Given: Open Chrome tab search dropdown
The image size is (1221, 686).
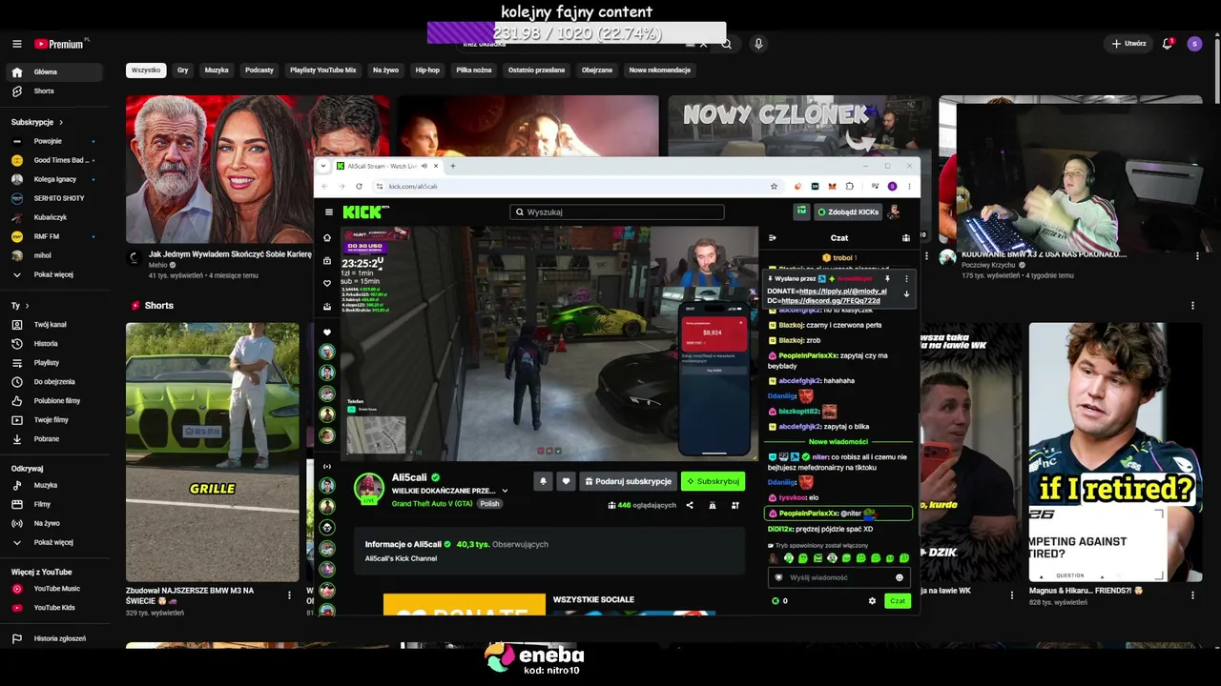Looking at the screenshot, I should (323, 166).
